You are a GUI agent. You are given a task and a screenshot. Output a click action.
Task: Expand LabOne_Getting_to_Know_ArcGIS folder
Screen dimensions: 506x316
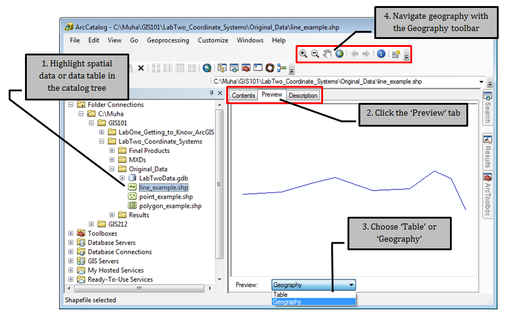tap(102, 132)
